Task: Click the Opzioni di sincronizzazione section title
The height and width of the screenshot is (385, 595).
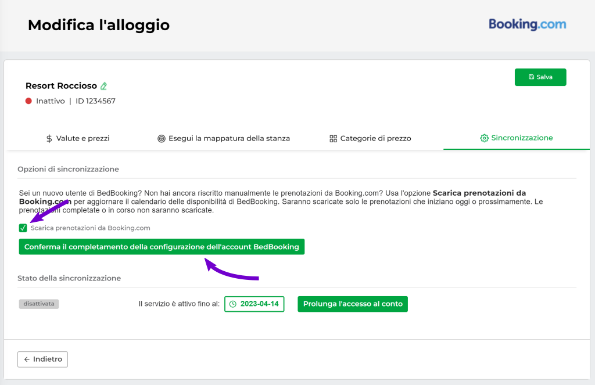Action: (69, 169)
